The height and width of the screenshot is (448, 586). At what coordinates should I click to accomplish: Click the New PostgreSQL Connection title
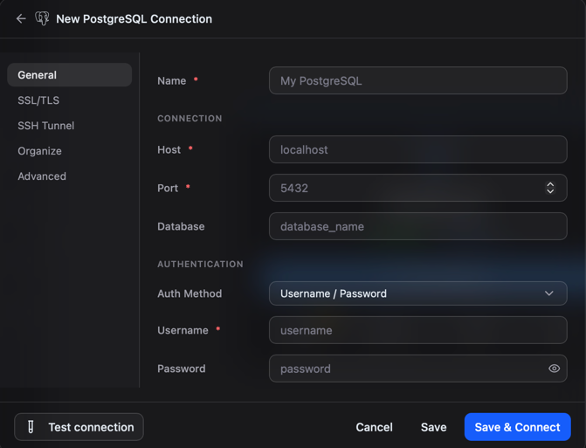134,18
